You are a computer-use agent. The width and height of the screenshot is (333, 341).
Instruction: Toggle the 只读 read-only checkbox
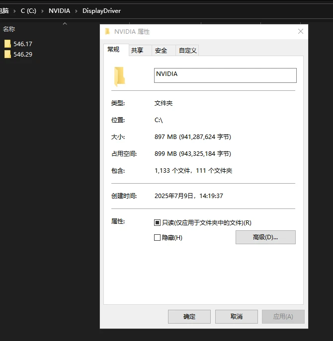pos(157,223)
